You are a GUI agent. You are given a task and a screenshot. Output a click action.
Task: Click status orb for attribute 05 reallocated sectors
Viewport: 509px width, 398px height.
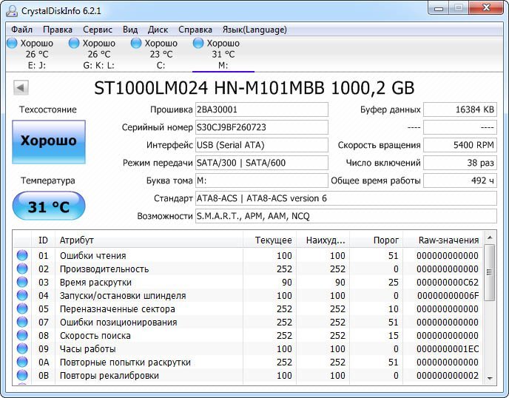[22, 309]
